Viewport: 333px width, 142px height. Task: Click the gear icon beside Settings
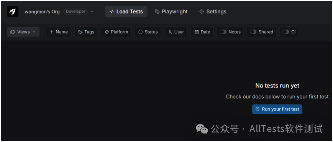(202, 12)
